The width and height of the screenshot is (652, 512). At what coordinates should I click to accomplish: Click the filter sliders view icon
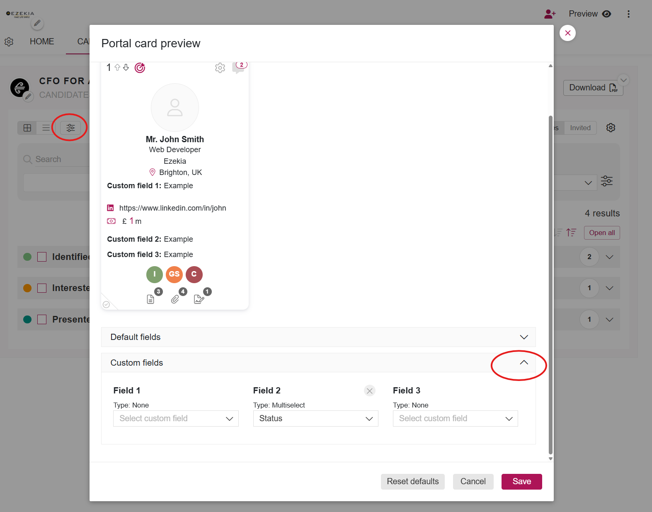(70, 128)
